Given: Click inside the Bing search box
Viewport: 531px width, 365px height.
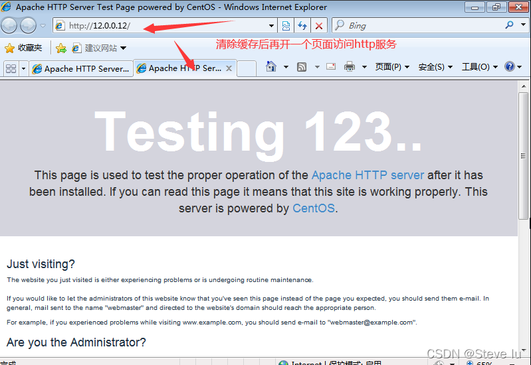Looking at the screenshot, I should point(417,26).
